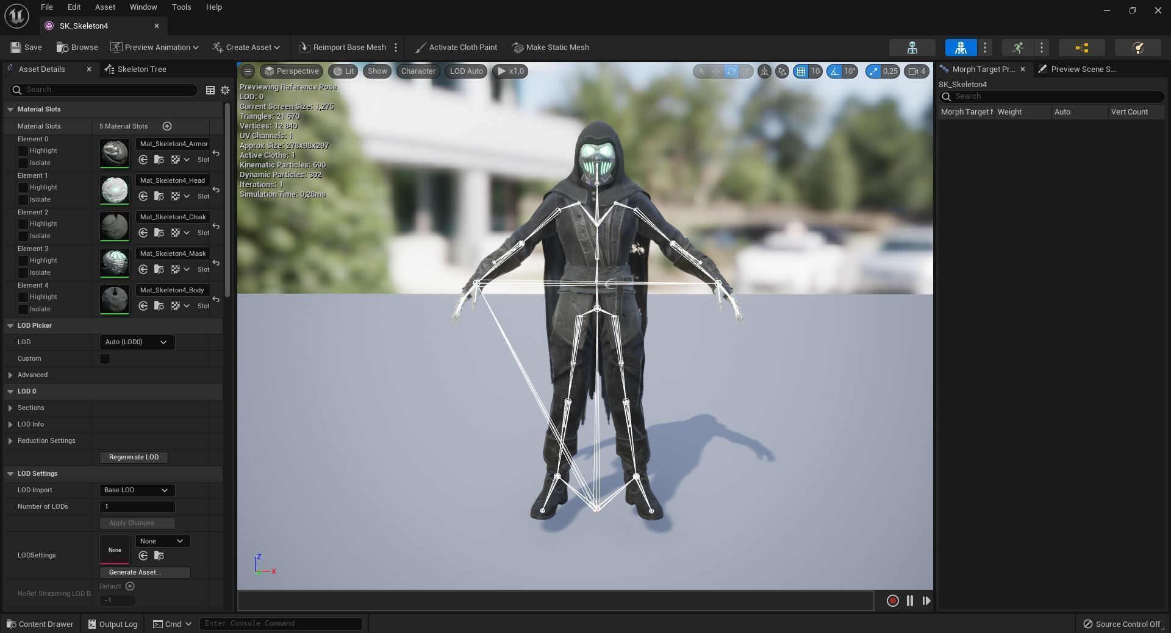Use selected asset for Element 1 material
Screen dimensions: 1171x633
point(143,196)
